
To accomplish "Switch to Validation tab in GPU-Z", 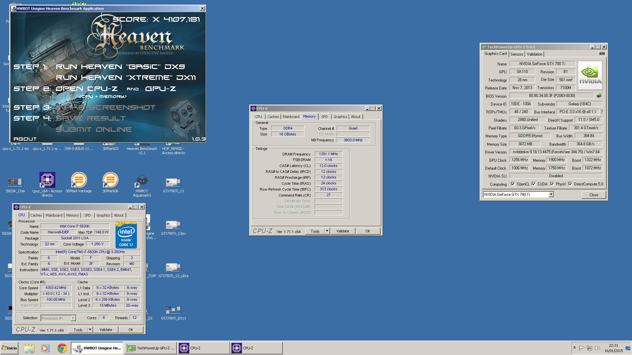I will point(534,54).
